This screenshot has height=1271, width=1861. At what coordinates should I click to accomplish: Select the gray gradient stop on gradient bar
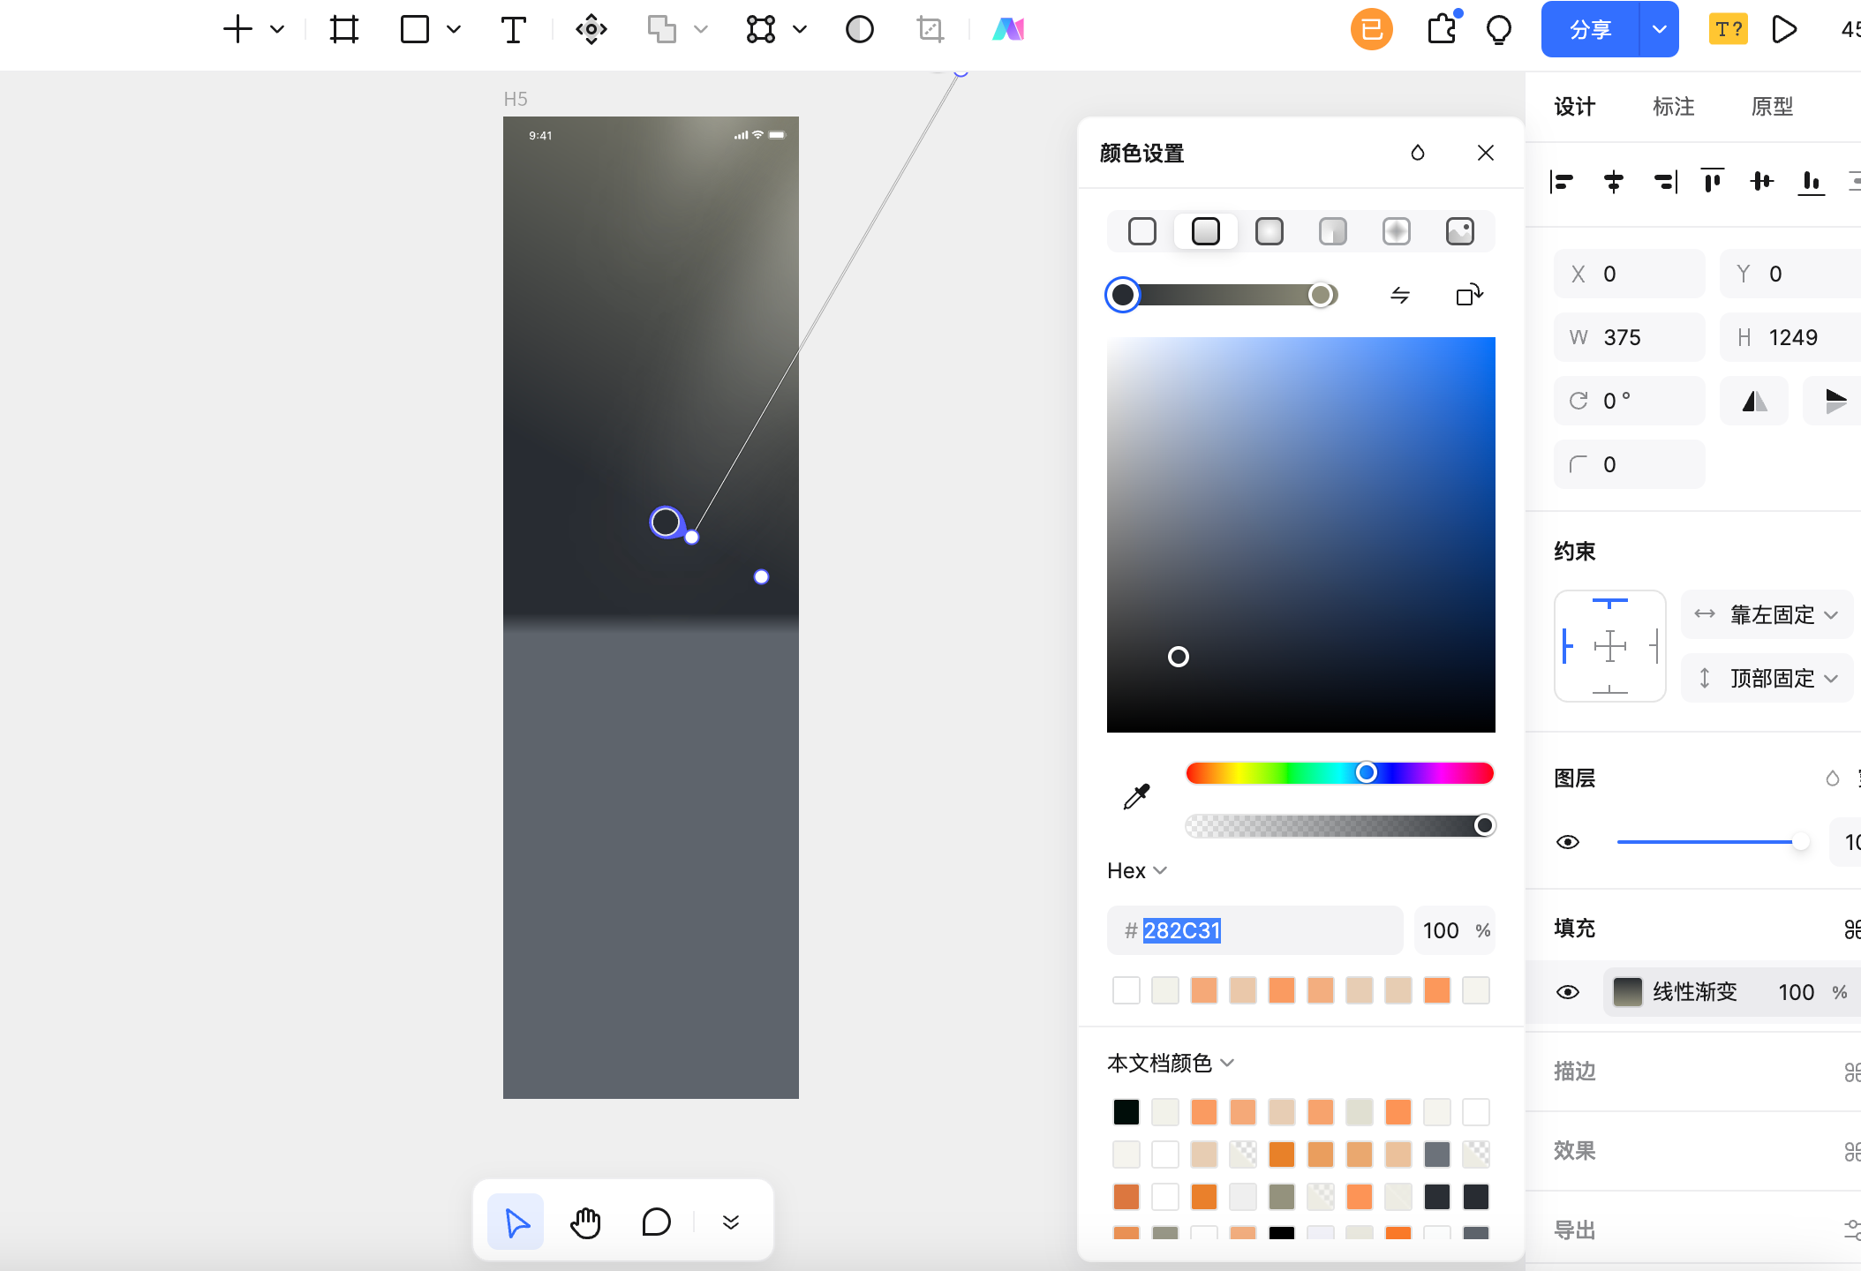(x=1321, y=295)
